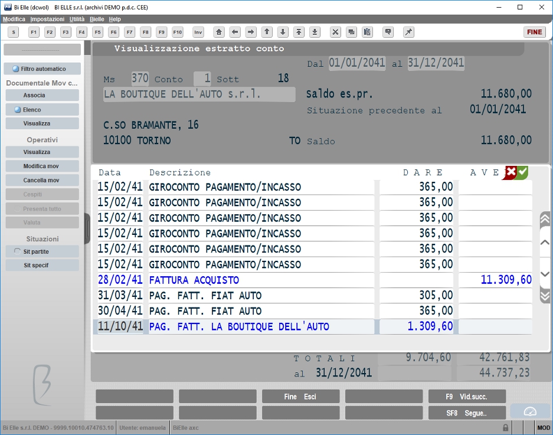Click the Fine Esci button
The width and height of the screenshot is (553, 435).
(300, 397)
